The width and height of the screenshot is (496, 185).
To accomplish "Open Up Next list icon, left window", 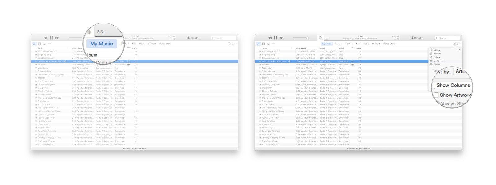I will [173, 36].
